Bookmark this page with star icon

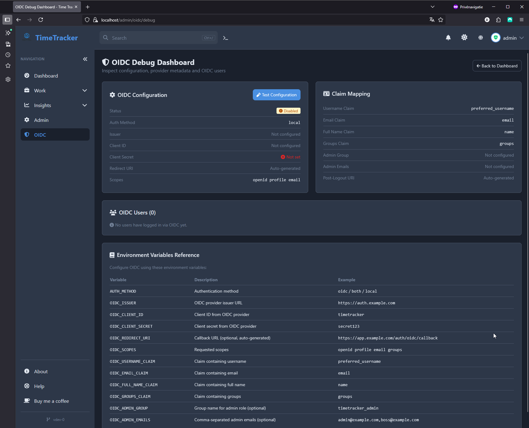441,20
